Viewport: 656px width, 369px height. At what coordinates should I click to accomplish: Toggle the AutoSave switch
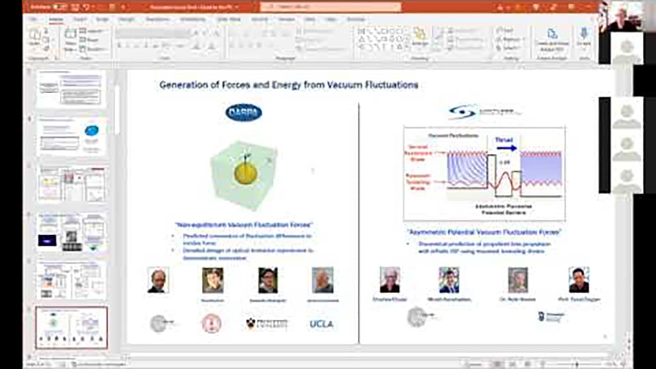60,7
